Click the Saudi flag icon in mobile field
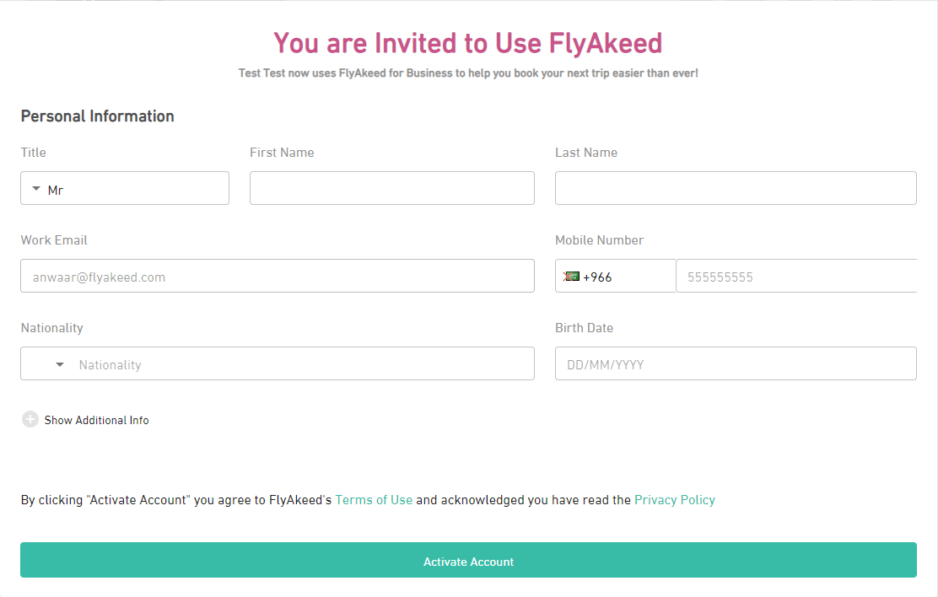This screenshot has height=597, width=938. (571, 277)
